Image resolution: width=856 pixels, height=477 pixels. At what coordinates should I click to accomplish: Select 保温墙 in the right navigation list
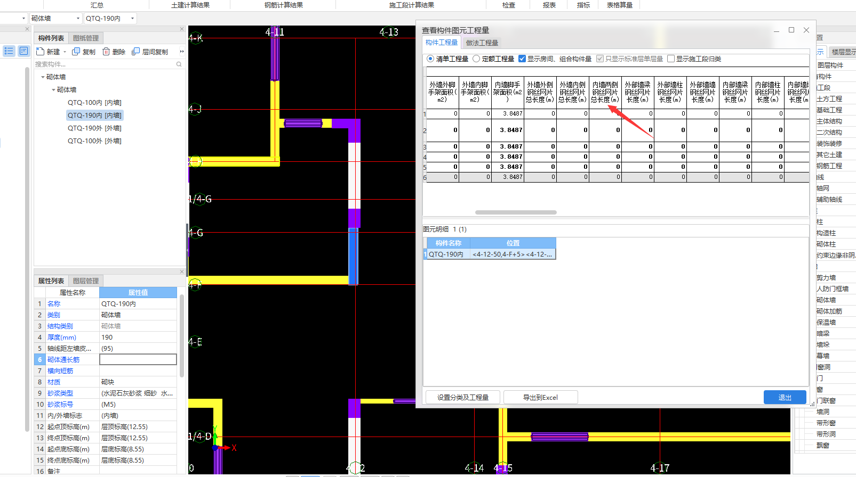point(826,323)
